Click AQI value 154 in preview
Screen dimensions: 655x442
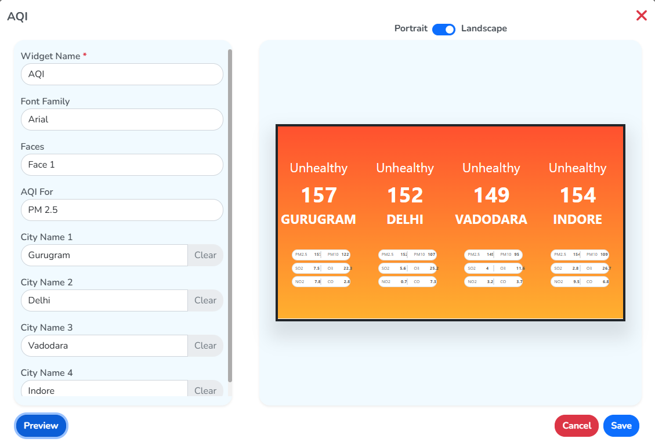click(x=578, y=195)
